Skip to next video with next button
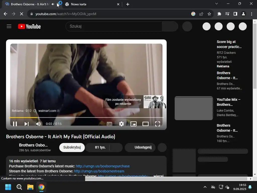Viewport: 257px width, 193px height. [27, 124]
